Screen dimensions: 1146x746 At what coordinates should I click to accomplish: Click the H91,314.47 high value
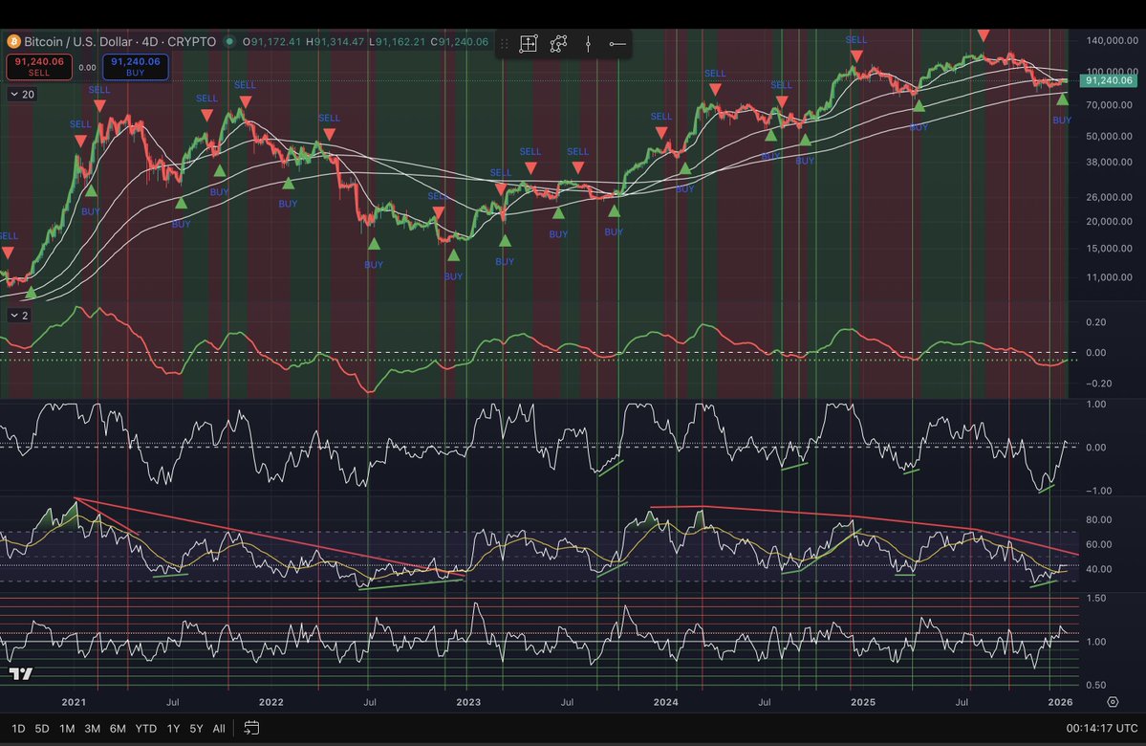pos(335,42)
